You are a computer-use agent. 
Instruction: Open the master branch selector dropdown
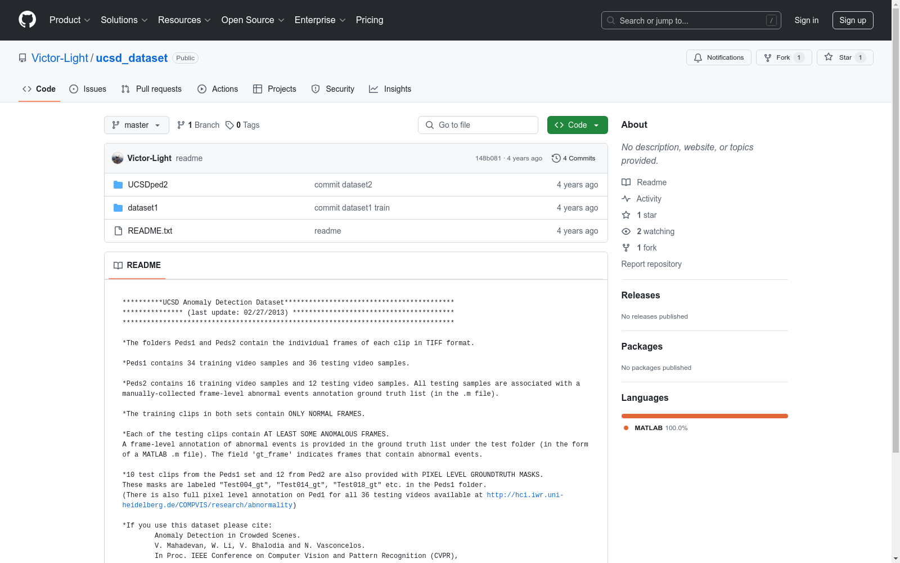click(x=137, y=125)
